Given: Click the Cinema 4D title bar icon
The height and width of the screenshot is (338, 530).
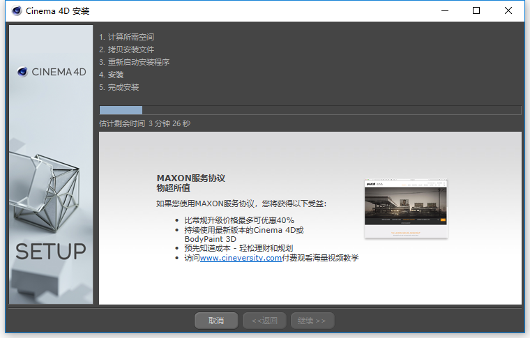Looking at the screenshot, I should tap(17, 11).
